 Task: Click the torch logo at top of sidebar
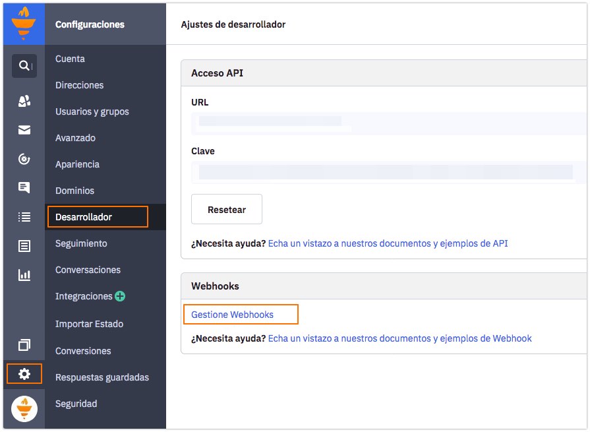point(24,24)
